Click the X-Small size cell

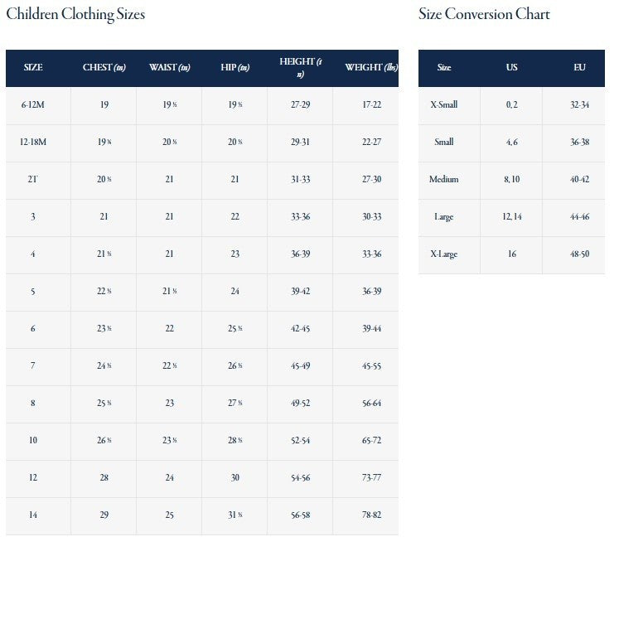[444, 105]
